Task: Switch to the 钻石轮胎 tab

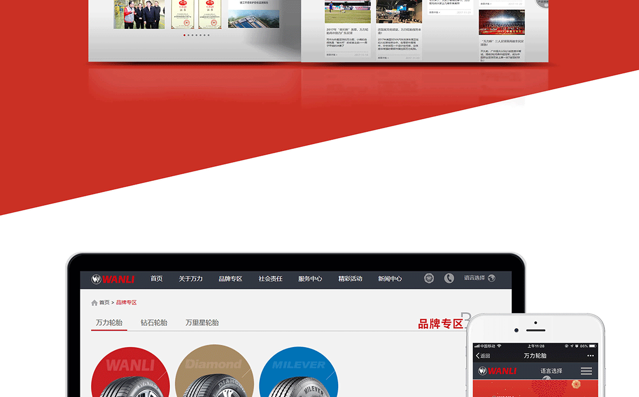Action: click(154, 322)
